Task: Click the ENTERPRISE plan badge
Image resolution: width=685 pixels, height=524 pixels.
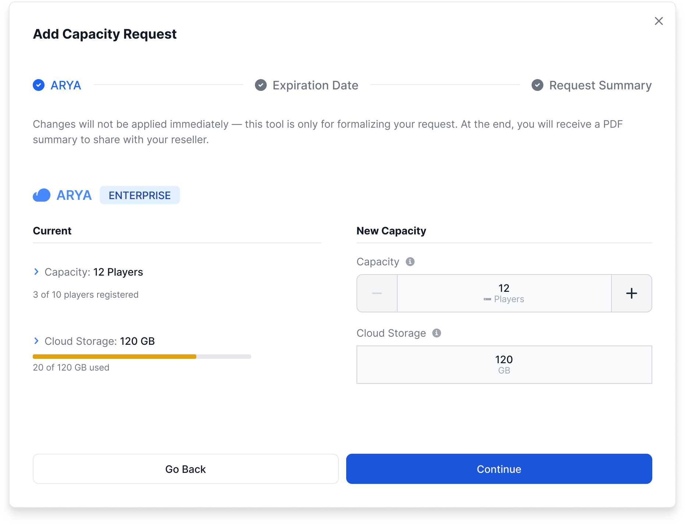Action: [x=140, y=195]
